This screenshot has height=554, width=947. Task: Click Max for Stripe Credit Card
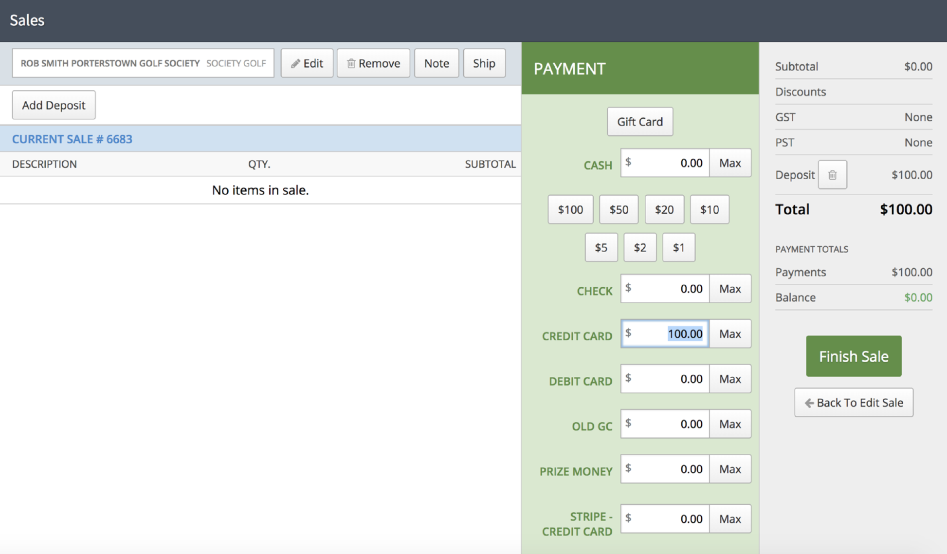tap(730, 519)
